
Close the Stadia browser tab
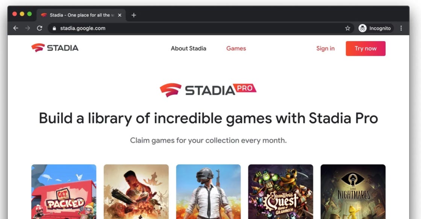click(x=120, y=15)
